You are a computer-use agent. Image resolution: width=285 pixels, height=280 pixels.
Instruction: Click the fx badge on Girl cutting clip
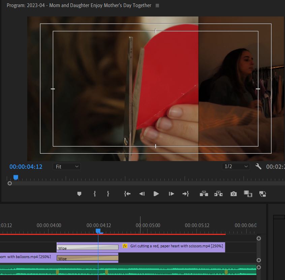pyautogui.click(x=125, y=246)
